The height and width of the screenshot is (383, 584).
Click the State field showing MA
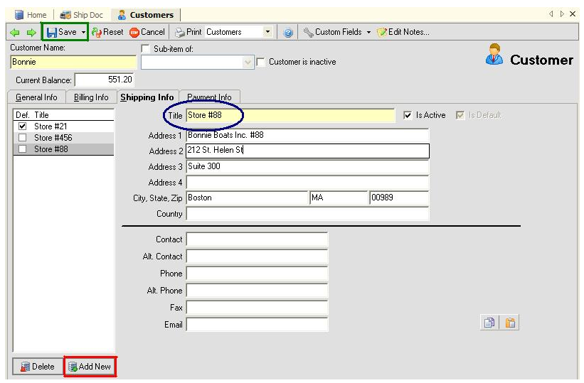pos(339,198)
